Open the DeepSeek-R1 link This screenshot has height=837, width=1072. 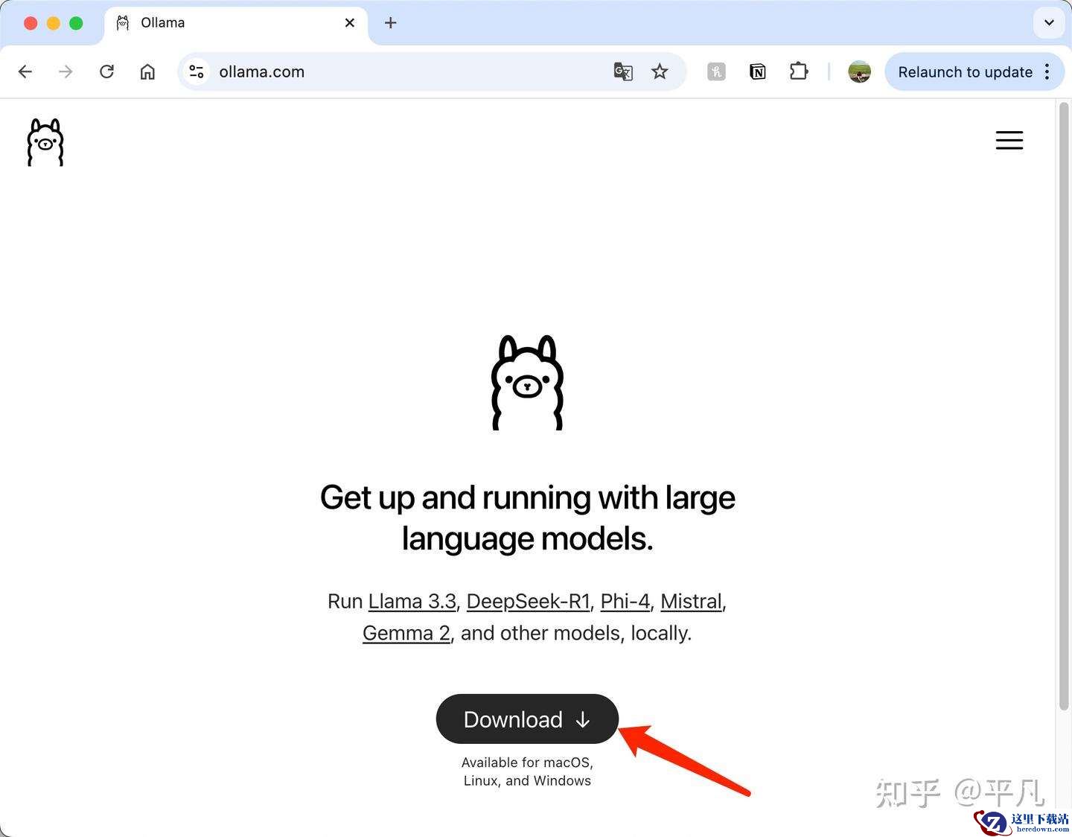point(528,602)
